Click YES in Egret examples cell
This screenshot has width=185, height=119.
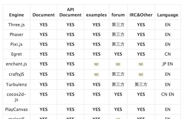pyautogui.click(x=97, y=54)
